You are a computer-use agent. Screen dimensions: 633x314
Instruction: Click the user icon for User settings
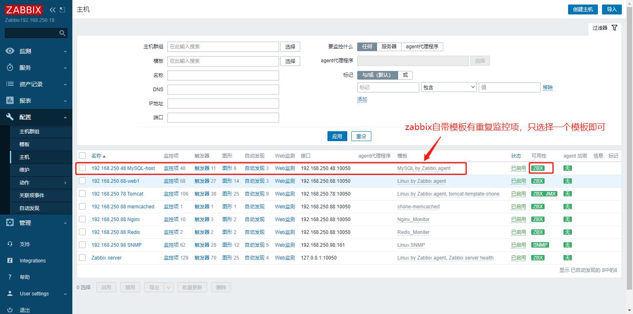point(10,293)
